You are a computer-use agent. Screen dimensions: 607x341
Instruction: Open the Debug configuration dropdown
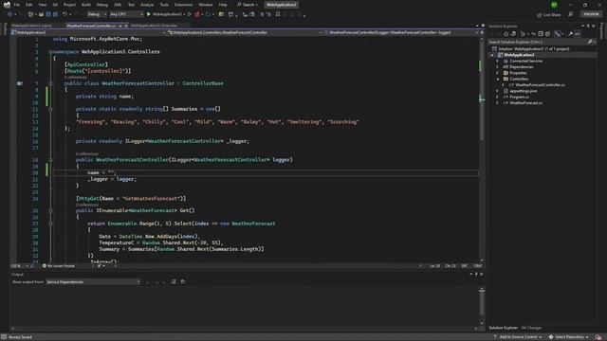coord(97,14)
